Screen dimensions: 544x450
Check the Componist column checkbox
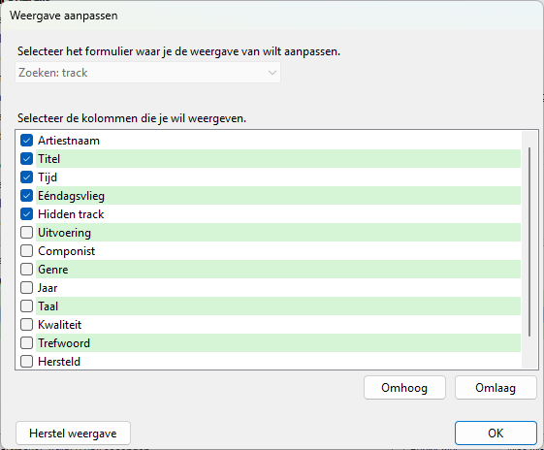pos(27,250)
